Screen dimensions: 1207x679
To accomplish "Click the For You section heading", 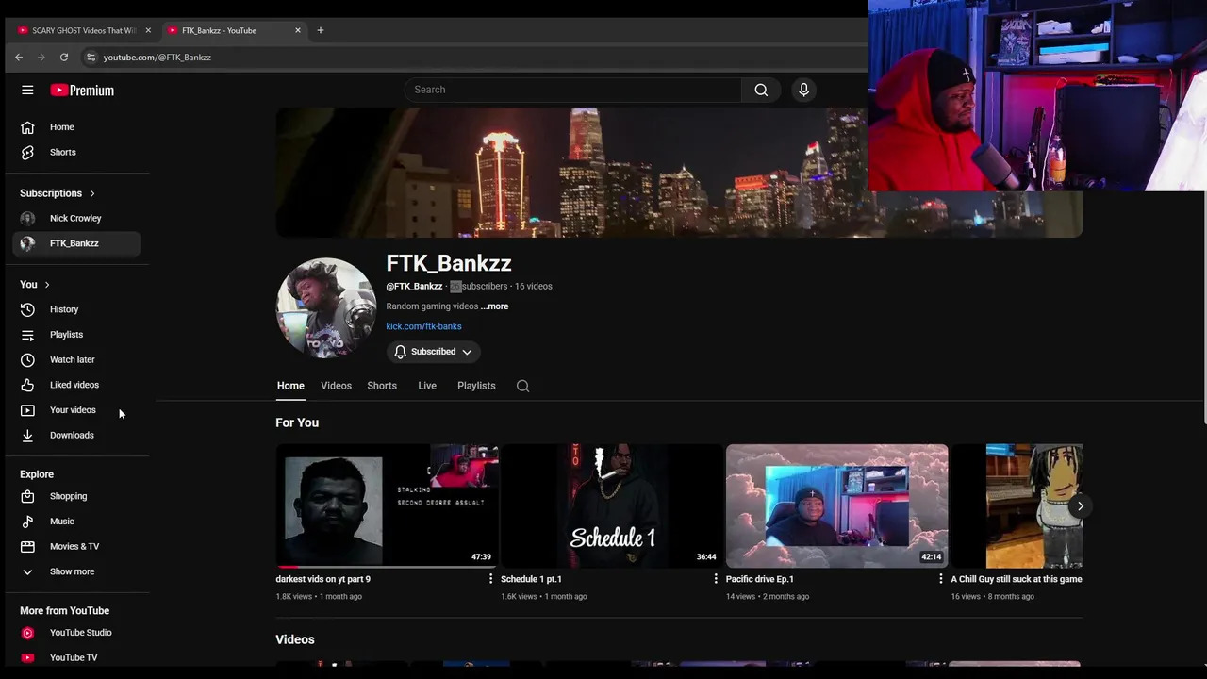I will pyautogui.click(x=297, y=422).
